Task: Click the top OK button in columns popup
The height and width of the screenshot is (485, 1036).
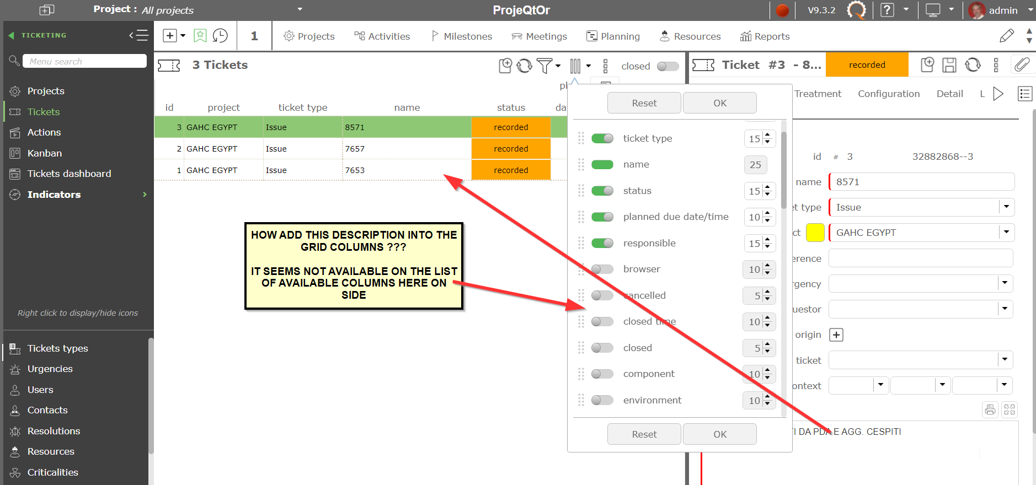Action: coord(719,103)
